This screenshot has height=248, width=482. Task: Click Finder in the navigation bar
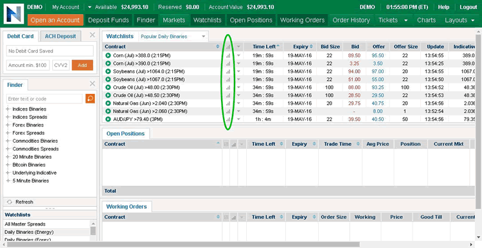146,21
